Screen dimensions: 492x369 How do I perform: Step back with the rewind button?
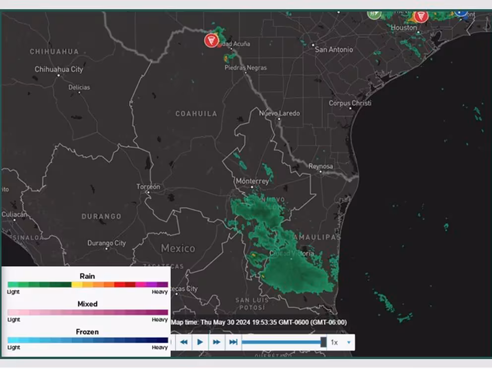[x=184, y=342]
